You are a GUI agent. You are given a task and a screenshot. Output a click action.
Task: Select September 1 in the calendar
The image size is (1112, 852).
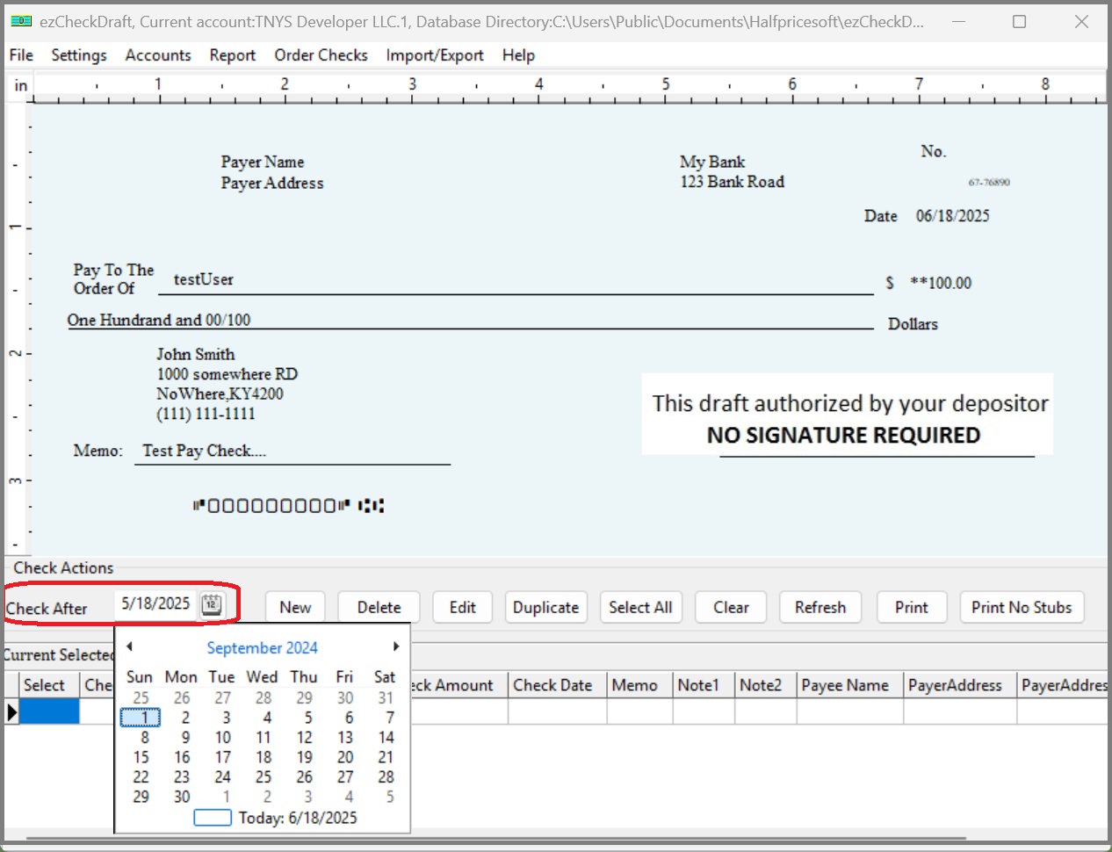pos(141,718)
